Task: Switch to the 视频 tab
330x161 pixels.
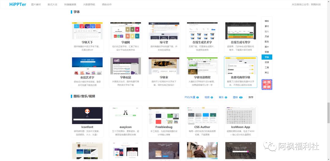Action: click(209, 97)
